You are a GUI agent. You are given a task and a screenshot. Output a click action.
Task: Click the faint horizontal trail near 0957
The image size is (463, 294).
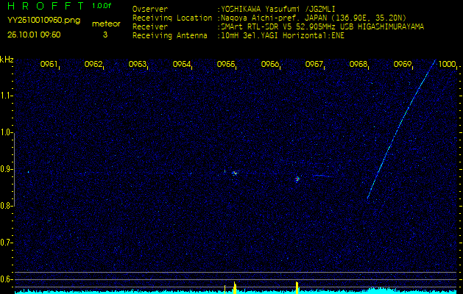coord(322,176)
